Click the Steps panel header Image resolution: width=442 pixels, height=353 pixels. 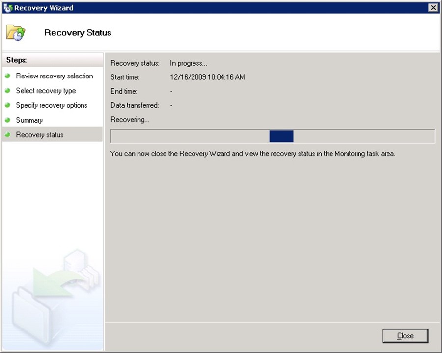(x=16, y=60)
